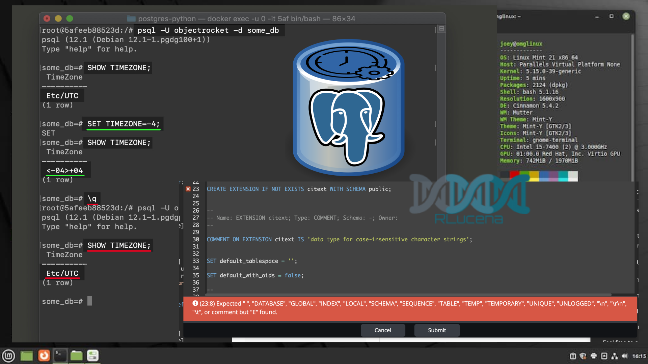Click the removable drives tray icon
648x364 pixels.
tap(604, 356)
